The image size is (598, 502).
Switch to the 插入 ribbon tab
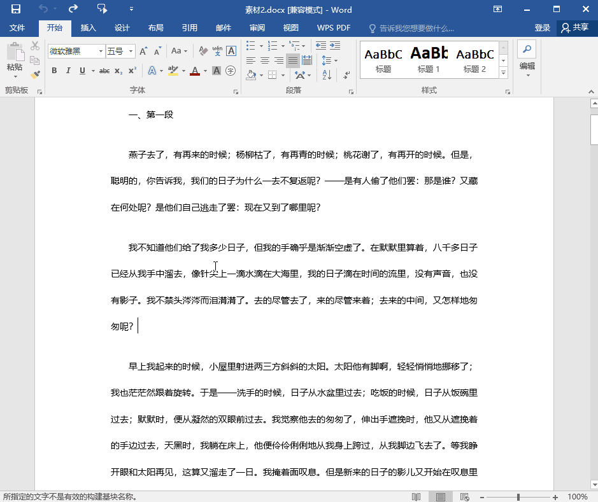tap(89, 27)
